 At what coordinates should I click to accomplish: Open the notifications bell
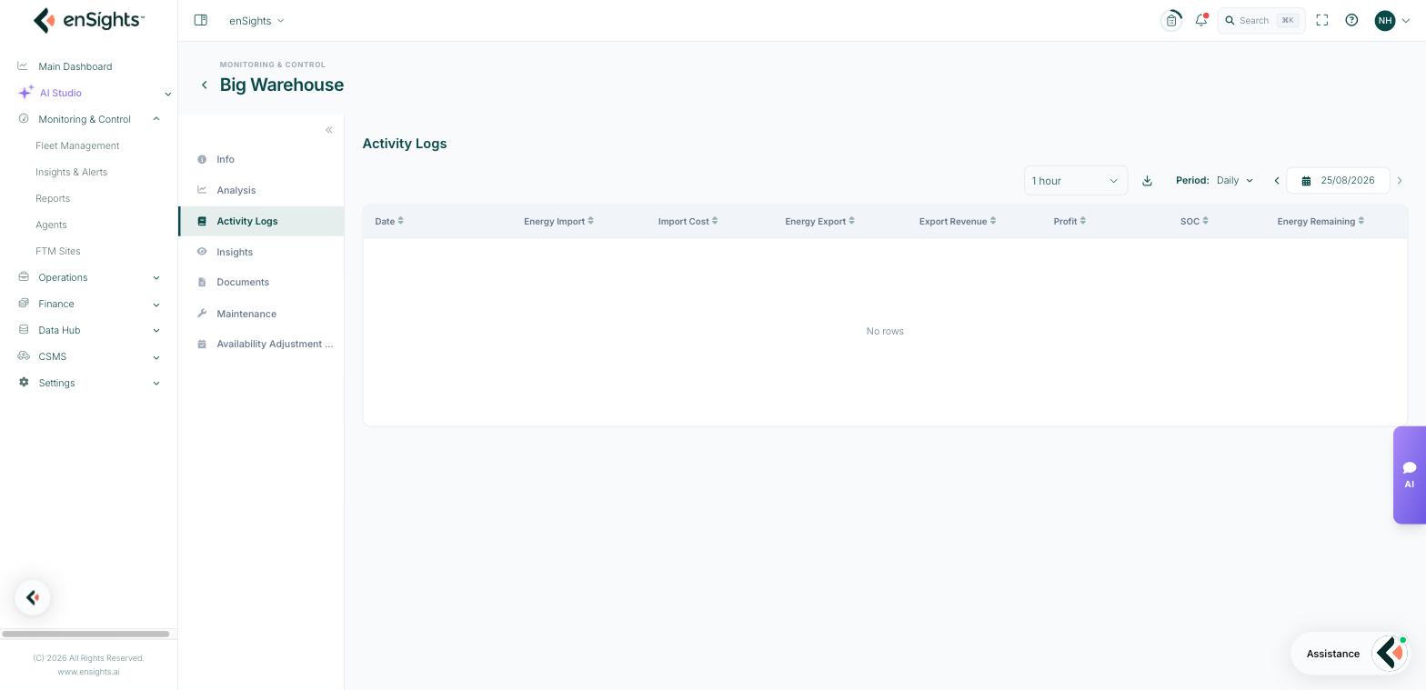coord(1201,20)
